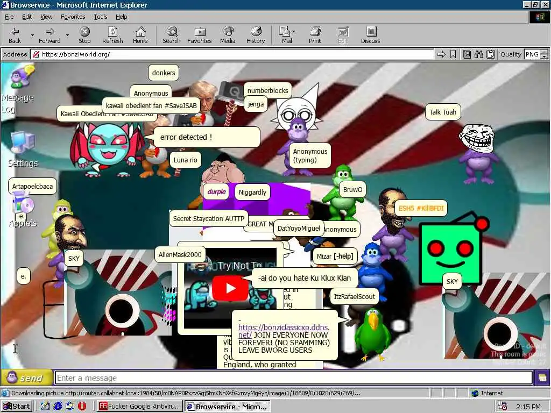This screenshot has height=413, width=551.
Task: Click the "ItzRafaelScout" name bubble
Action: 354,296
